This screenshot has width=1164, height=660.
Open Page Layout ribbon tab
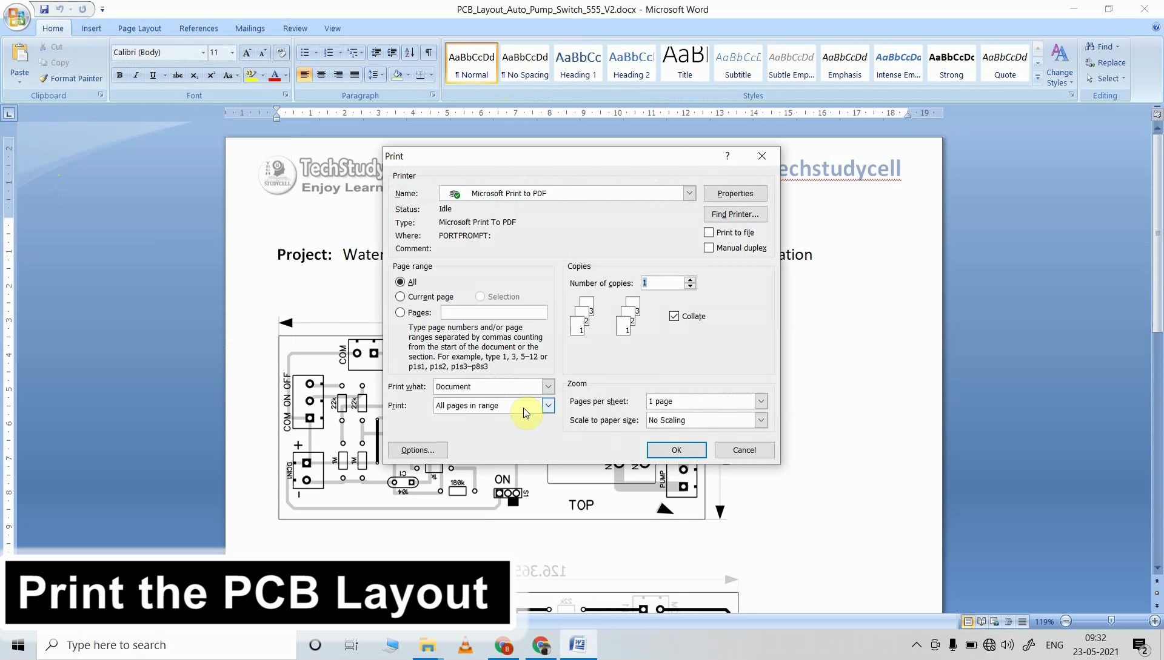139,28
